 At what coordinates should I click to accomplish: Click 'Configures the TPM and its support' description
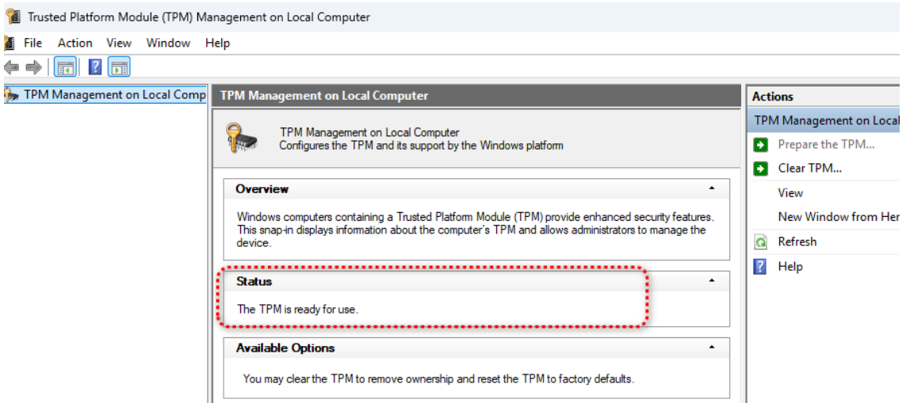(x=421, y=146)
